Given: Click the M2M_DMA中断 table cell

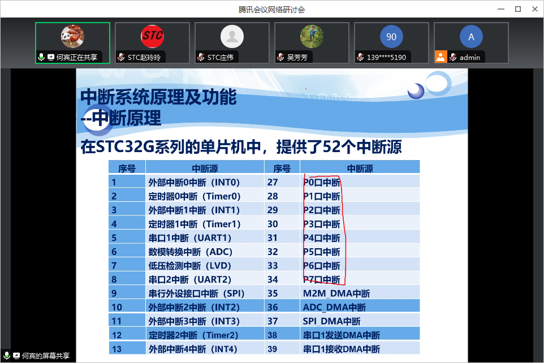Looking at the screenshot, I should pyautogui.click(x=360, y=293).
